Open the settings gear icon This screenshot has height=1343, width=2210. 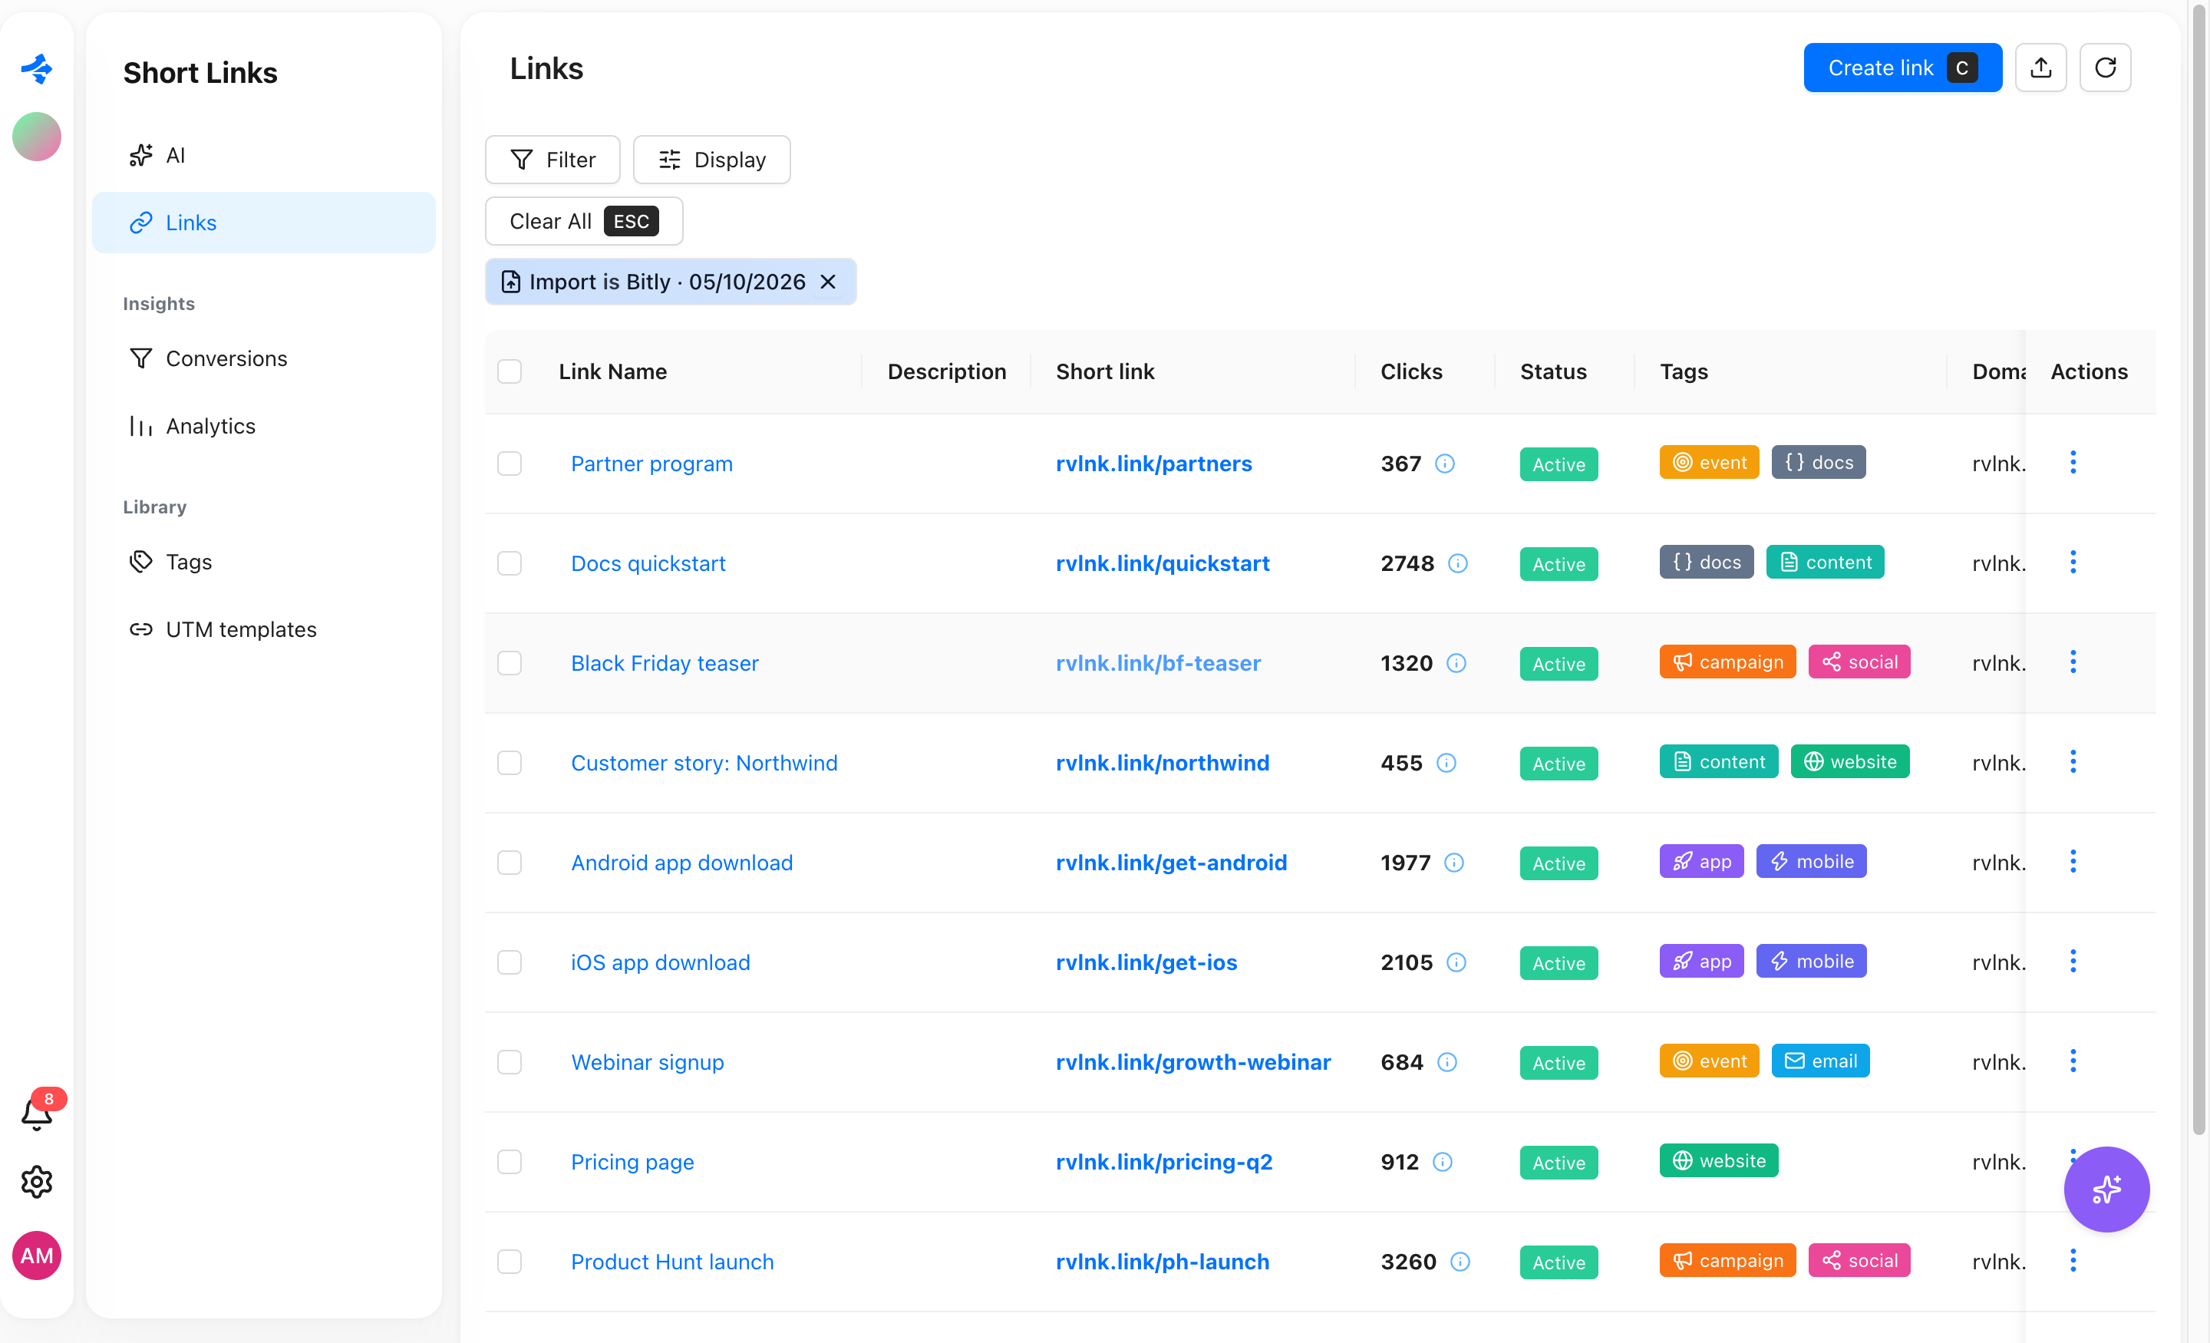click(37, 1183)
